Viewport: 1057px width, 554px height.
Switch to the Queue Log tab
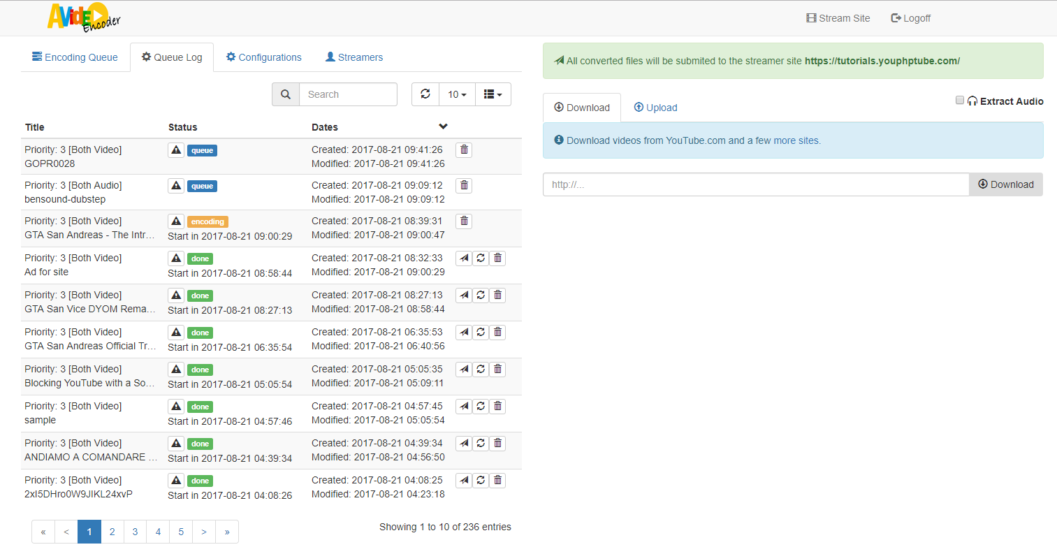172,57
